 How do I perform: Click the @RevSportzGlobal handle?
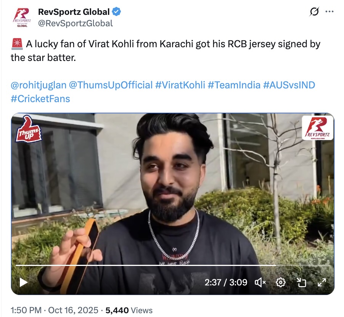[76, 23]
